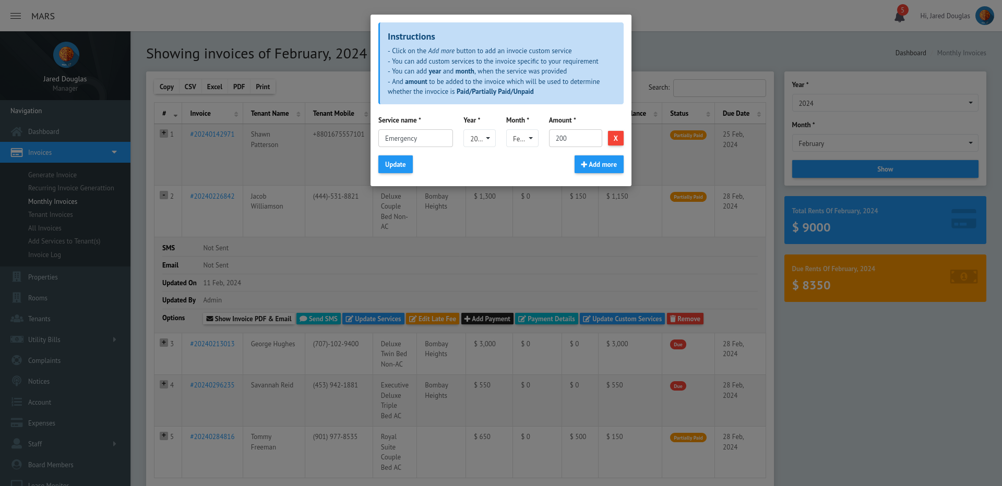Open Tenant Invoices in sidebar
Image resolution: width=1002 pixels, height=486 pixels.
(x=51, y=215)
